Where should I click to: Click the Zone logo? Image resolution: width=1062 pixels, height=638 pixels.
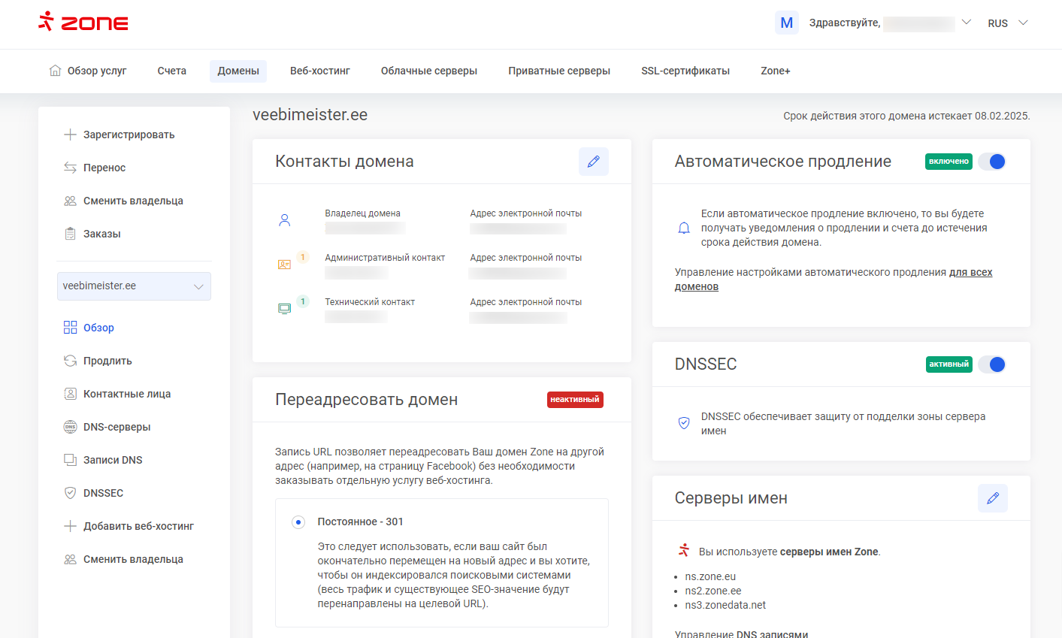83,23
